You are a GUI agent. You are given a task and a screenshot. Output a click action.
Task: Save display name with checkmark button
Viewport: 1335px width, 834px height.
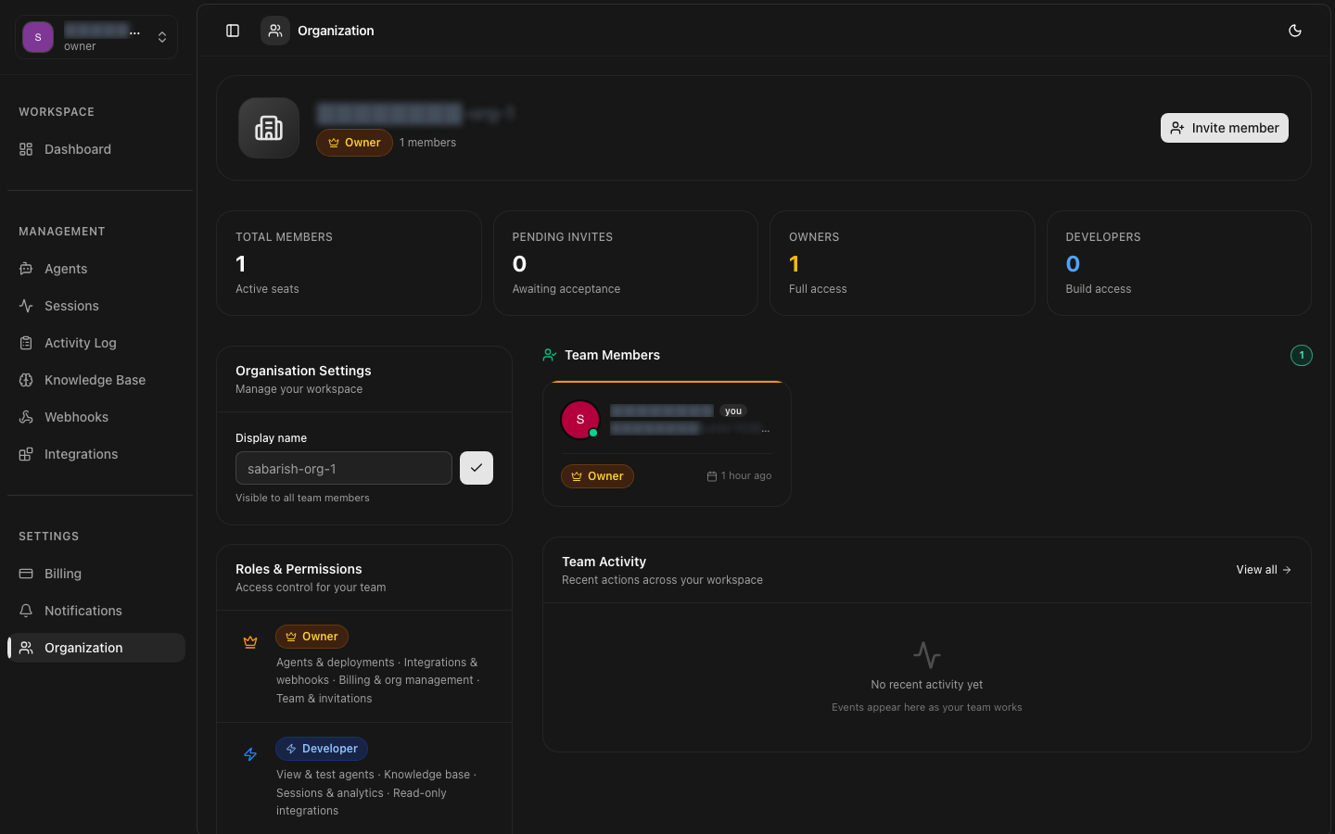[477, 468]
